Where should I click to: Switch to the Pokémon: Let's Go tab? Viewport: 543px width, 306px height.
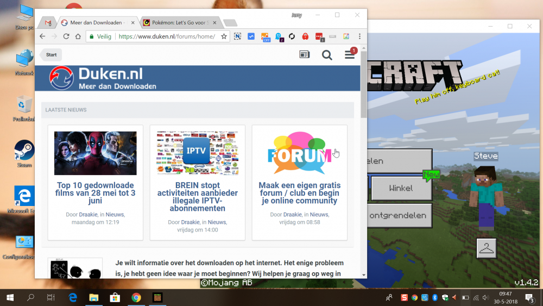176,23
